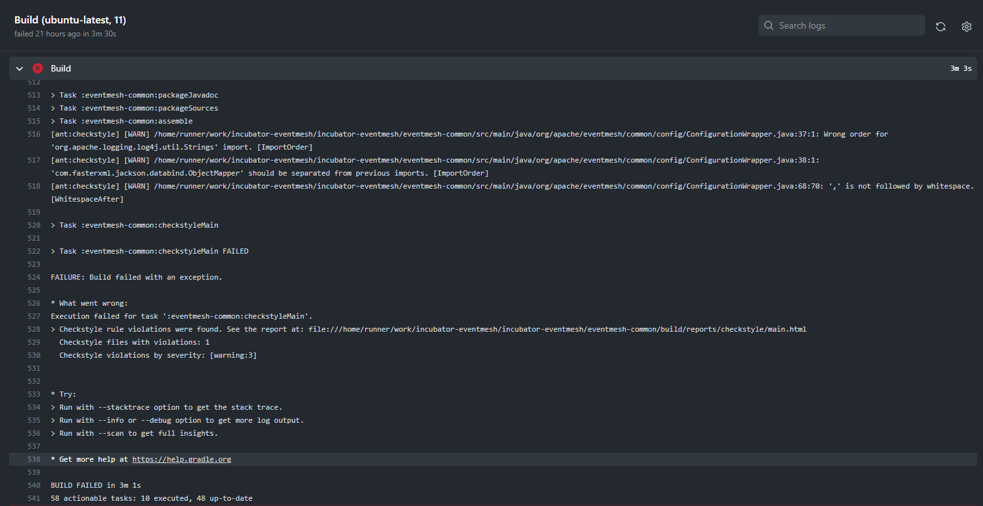Click line number 524

pos(34,277)
